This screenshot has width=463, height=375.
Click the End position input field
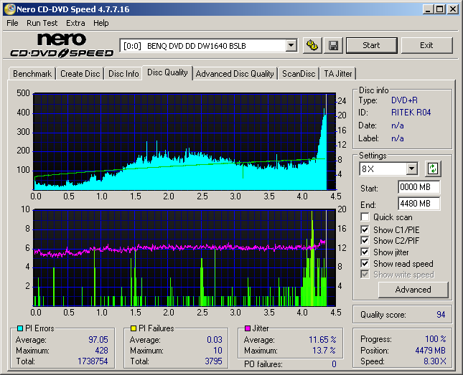[x=418, y=204]
